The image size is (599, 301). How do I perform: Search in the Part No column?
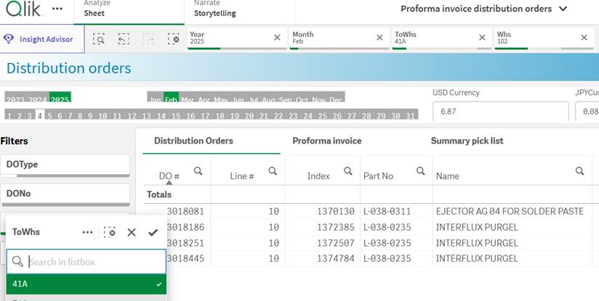[421, 170]
